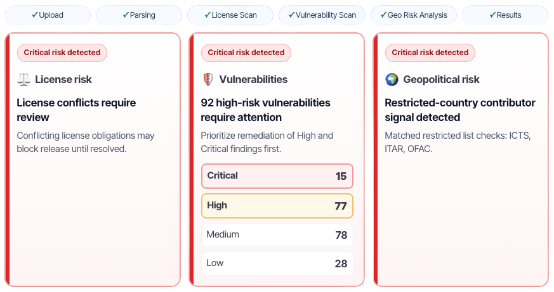Switch to the Vulnerability Scan step
Image resolution: width=554 pixels, height=292 pixels.
pos(326,15)
